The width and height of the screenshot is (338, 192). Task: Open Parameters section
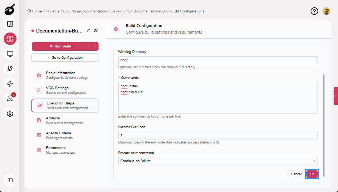[x=65, y=150]
